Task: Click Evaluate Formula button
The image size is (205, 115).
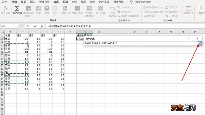Action: click(171, 16)
